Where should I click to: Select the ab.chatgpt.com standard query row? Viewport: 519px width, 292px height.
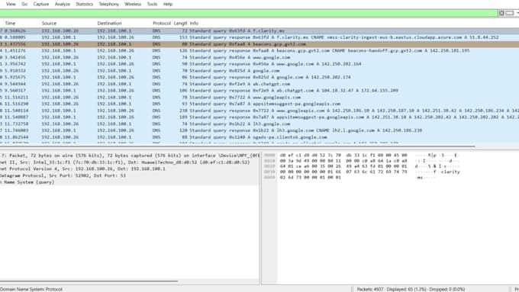(x=259, y=84)
